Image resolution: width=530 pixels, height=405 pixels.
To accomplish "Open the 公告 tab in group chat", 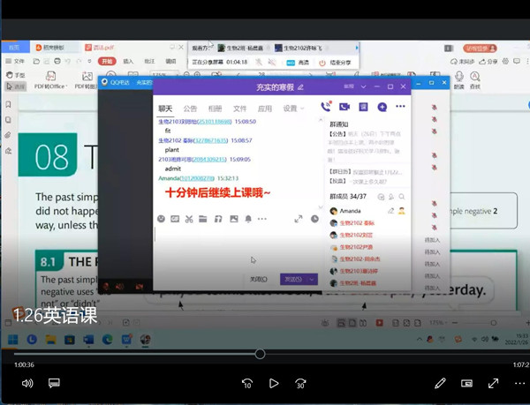I will (x=190, y=109).
